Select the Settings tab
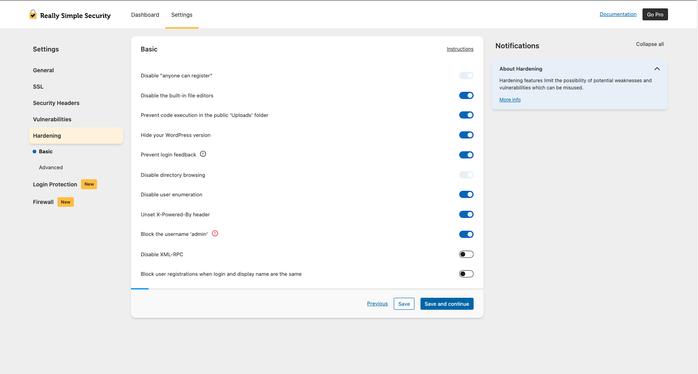698x374 pixels. (x=182, y=15)
